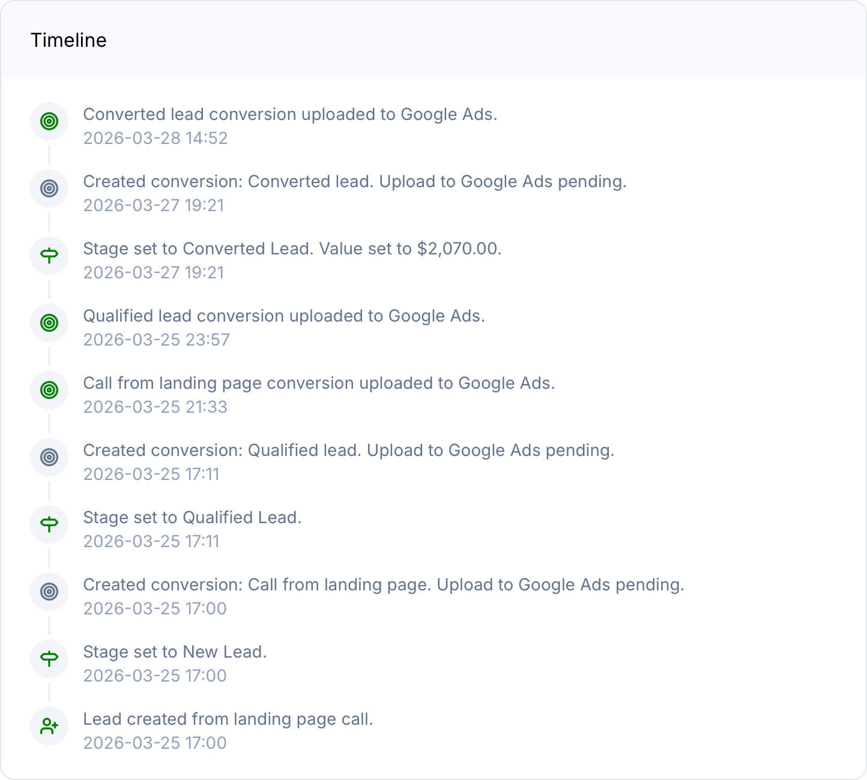Click the Stage set to Converted Lead entry
The width and height of the screenshot is (867, 780).
[x=293, y=248]
